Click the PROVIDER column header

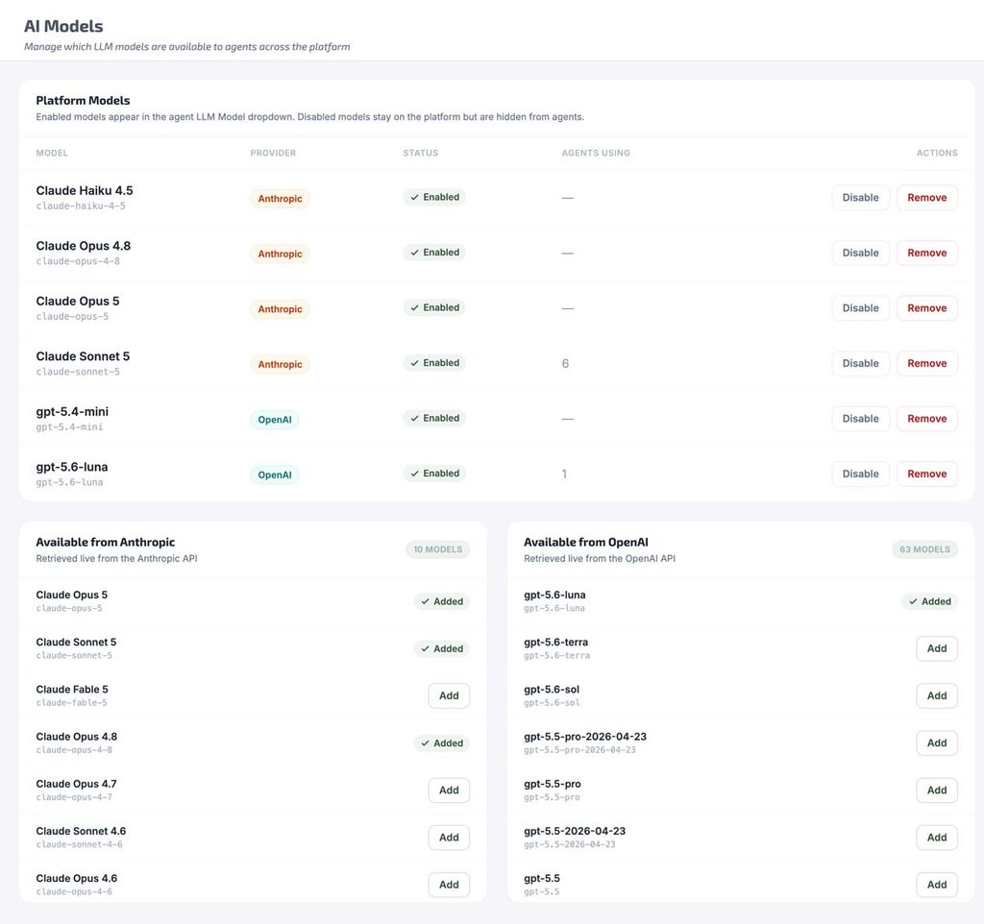pos(273,153)
